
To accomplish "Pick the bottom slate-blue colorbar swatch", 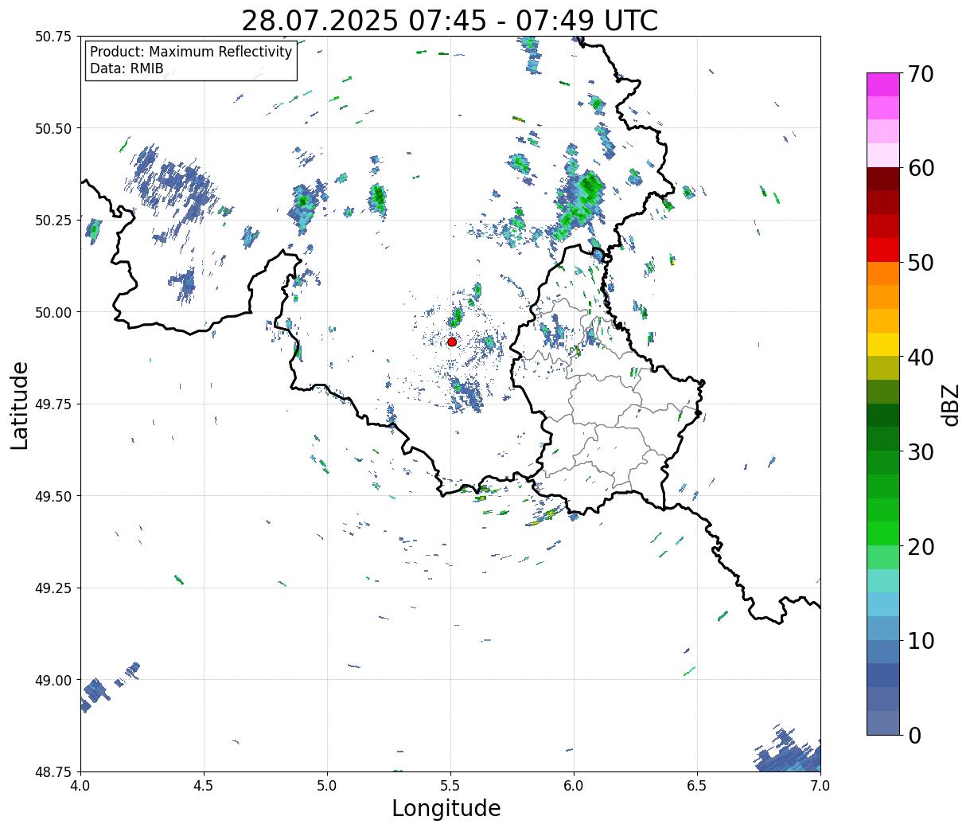I will 883,722.
